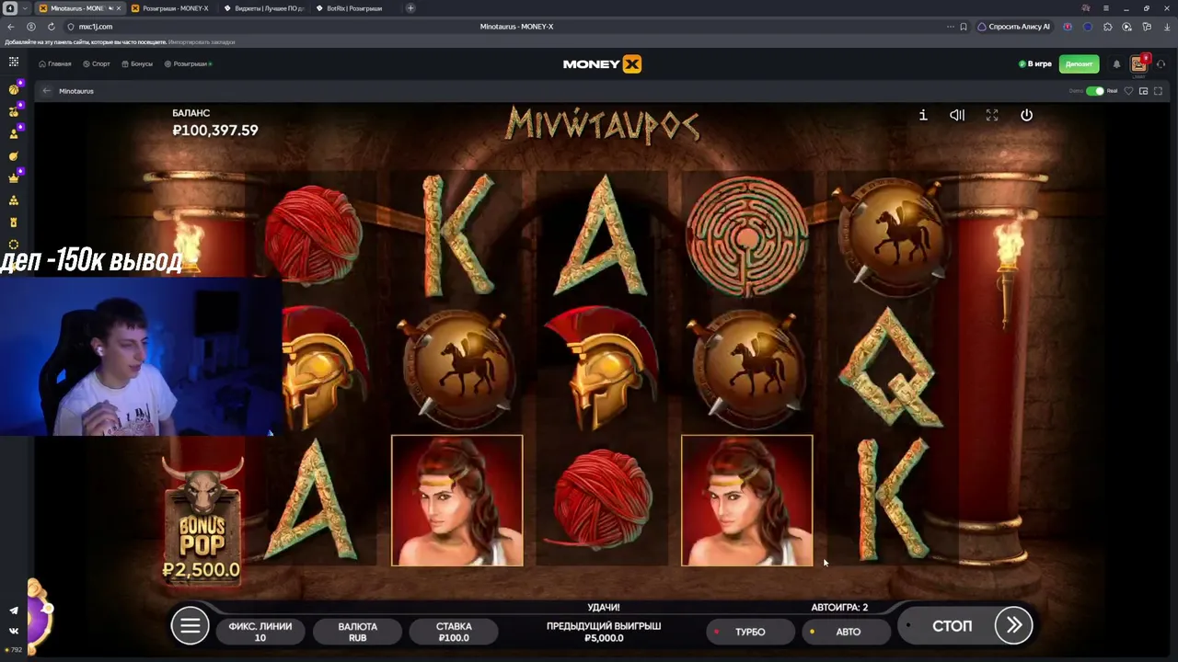The width and height of the screenshot is (1178, 662).
Task: Open the slot hamburger menu
Action: click(190, 626)
